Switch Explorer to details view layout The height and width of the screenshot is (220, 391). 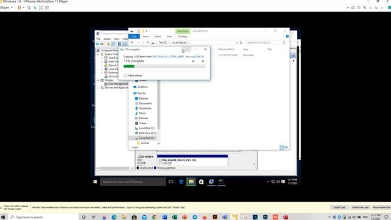point(282,147)
